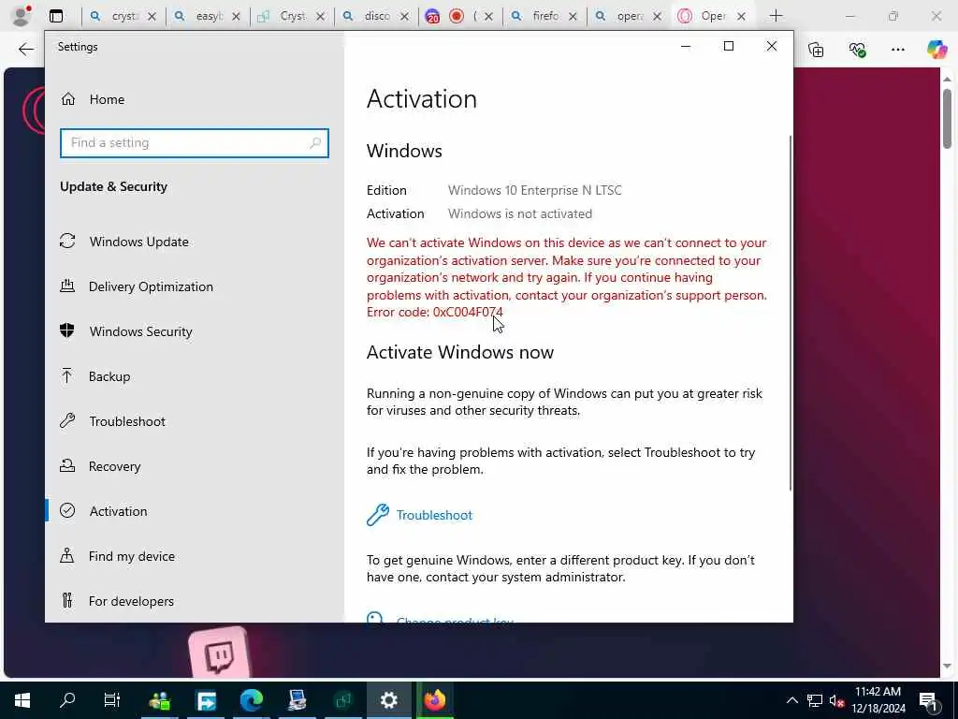Open taskbar Search

[x=67, y=700]
